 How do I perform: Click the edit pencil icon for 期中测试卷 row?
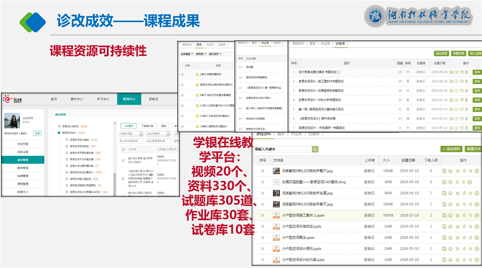click(456, 119)
